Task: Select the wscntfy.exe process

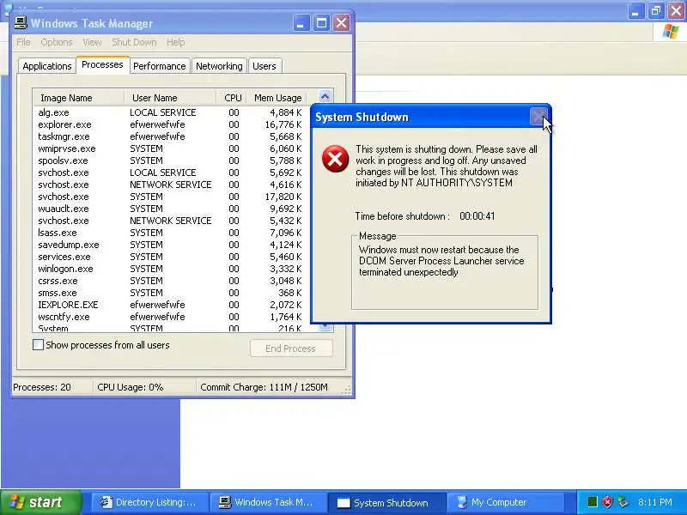Action: coord(170,317)
